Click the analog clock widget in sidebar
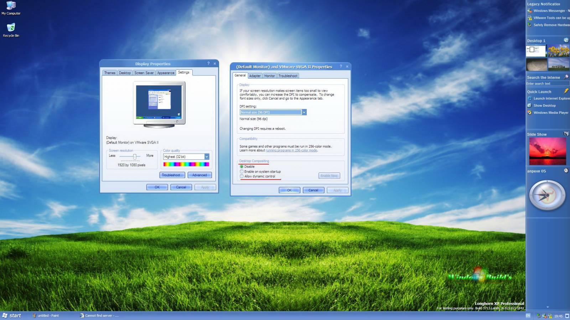The width and height of the screenshot is (570, 320). tap(547, 195)
